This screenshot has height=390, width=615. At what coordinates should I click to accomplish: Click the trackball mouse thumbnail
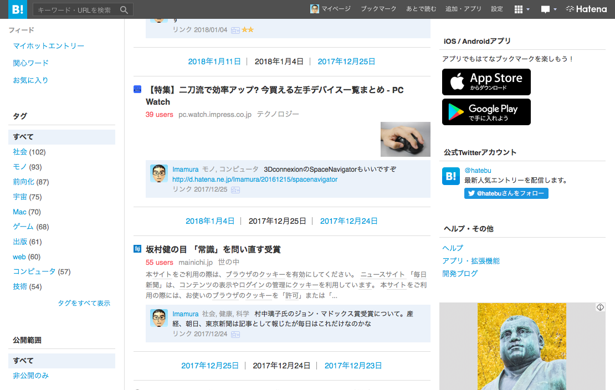click(x=405, y=139)
